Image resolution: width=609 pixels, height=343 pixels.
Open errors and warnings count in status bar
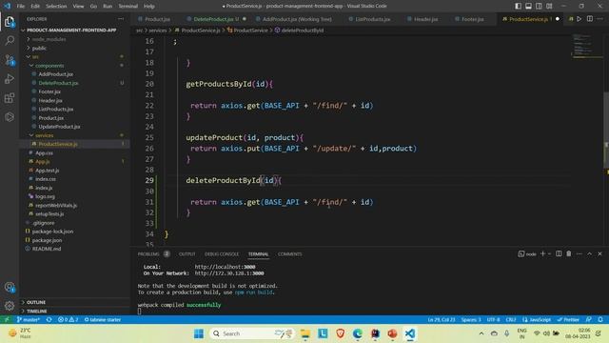68,319
